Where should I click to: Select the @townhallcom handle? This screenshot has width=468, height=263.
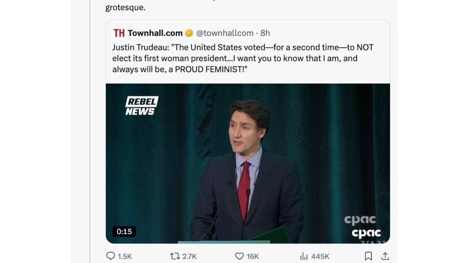(225, 33)
